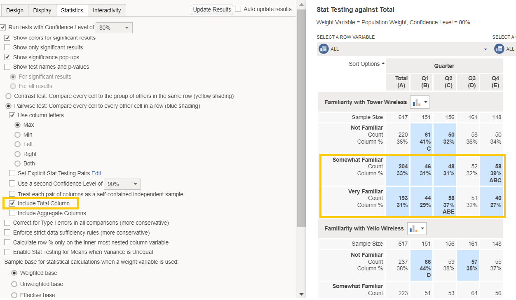Open the 90% second confidence dropdown
The image size is (516, 300).
[x=122, y=184]
